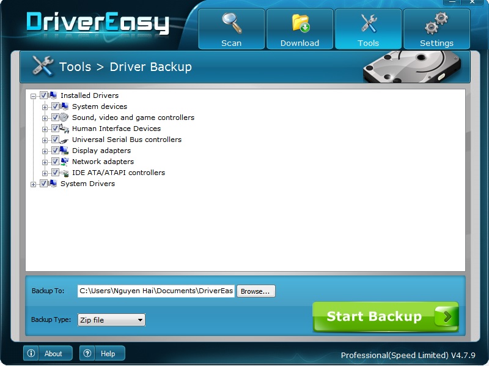Open the Settings tab

click(436, 29)
